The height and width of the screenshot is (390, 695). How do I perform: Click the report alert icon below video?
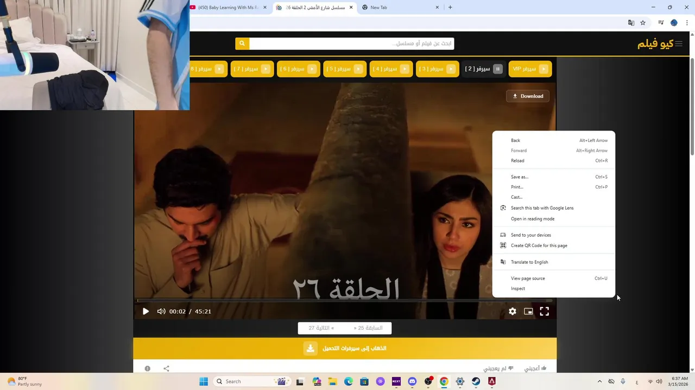tap(147, 368)
